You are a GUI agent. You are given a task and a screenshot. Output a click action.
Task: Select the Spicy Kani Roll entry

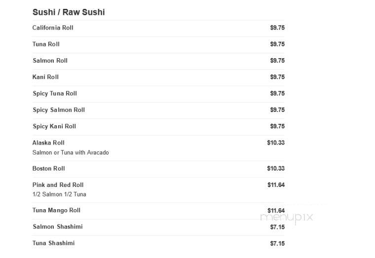[54, 126]
